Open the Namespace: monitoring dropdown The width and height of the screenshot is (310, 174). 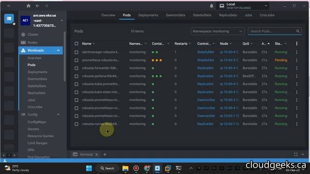pyautogui.click(x=217, y=31)
